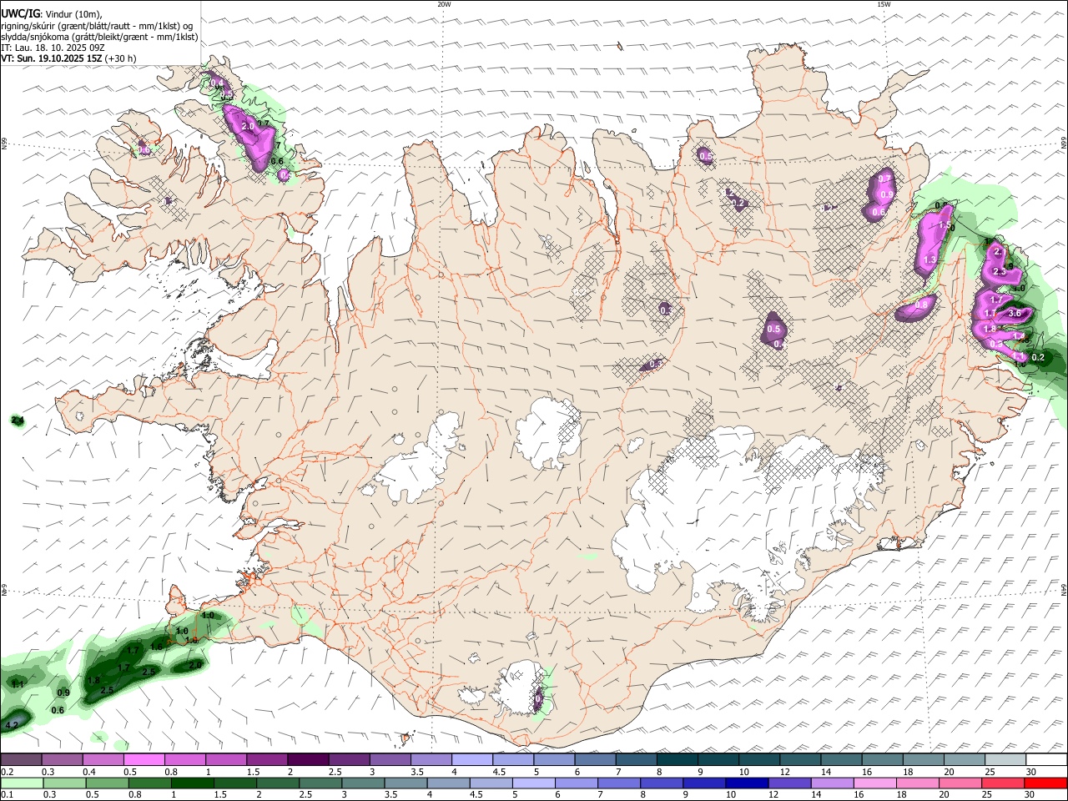The height and width of the screenshot is (801, 1068).
Task: Select the bright pink snow swatch at 0.5
Action: [x=144, y=759]
